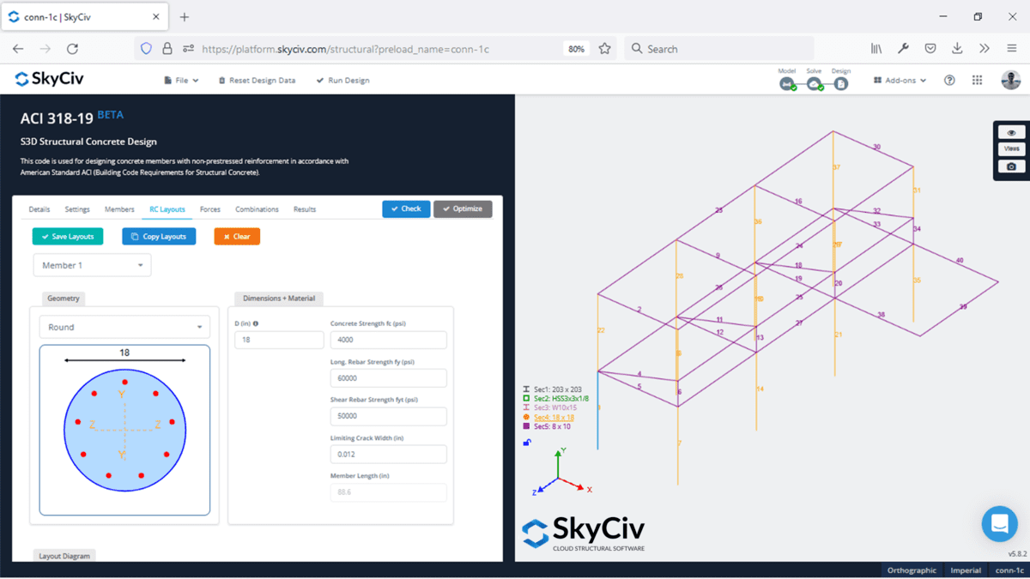Select the Sec4: 18 x 18 legend entry
This screenshot has height=579, width=1030.
click(554, 417)
